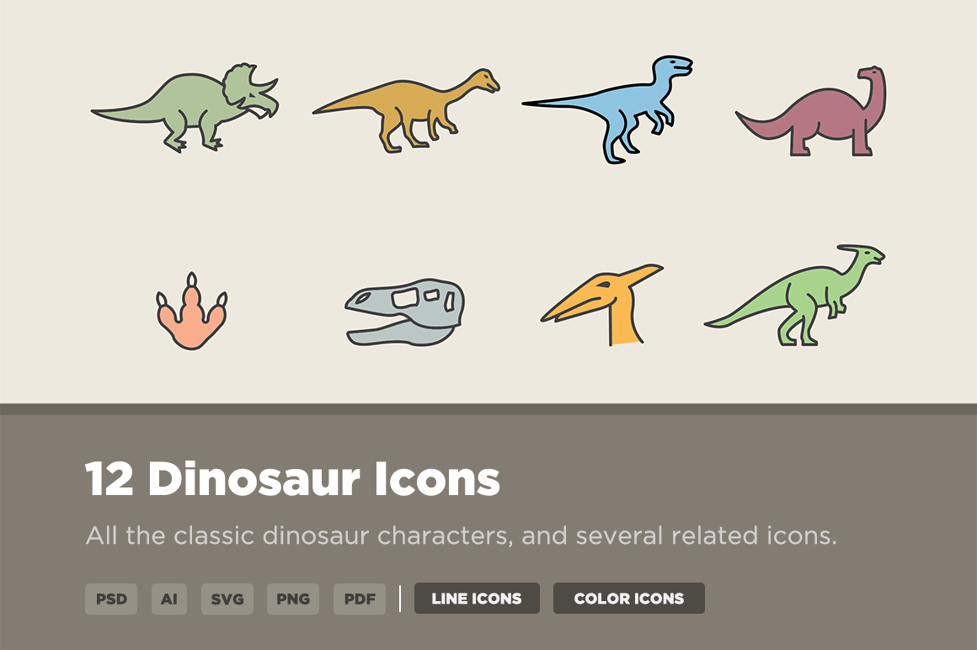Click the SVG format badge
Image resolution: width=977 pixels, height=650 pixels.
pyautogui.click(x=227, y=599)
